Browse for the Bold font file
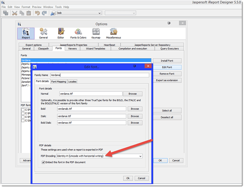The image size is (244, 188). [135, 109]
